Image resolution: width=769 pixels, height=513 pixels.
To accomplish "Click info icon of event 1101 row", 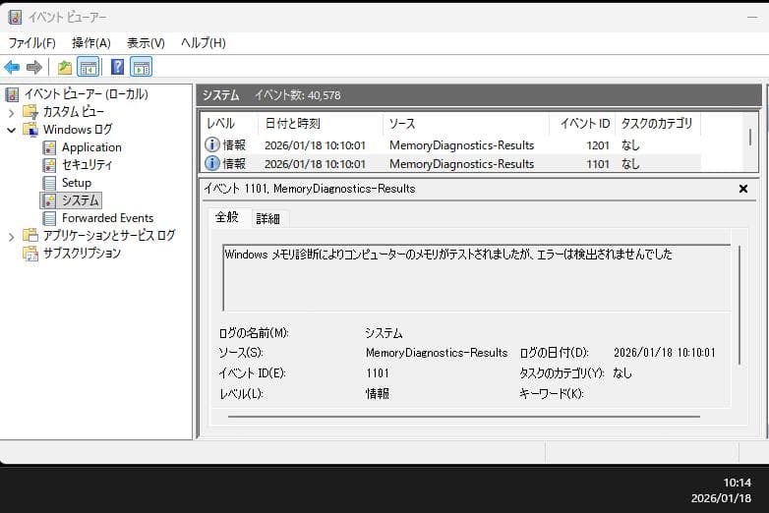I will pyautogui.click(x=211, y=163).
